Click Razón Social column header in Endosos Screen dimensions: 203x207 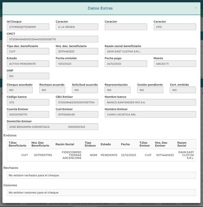(65, 144)
